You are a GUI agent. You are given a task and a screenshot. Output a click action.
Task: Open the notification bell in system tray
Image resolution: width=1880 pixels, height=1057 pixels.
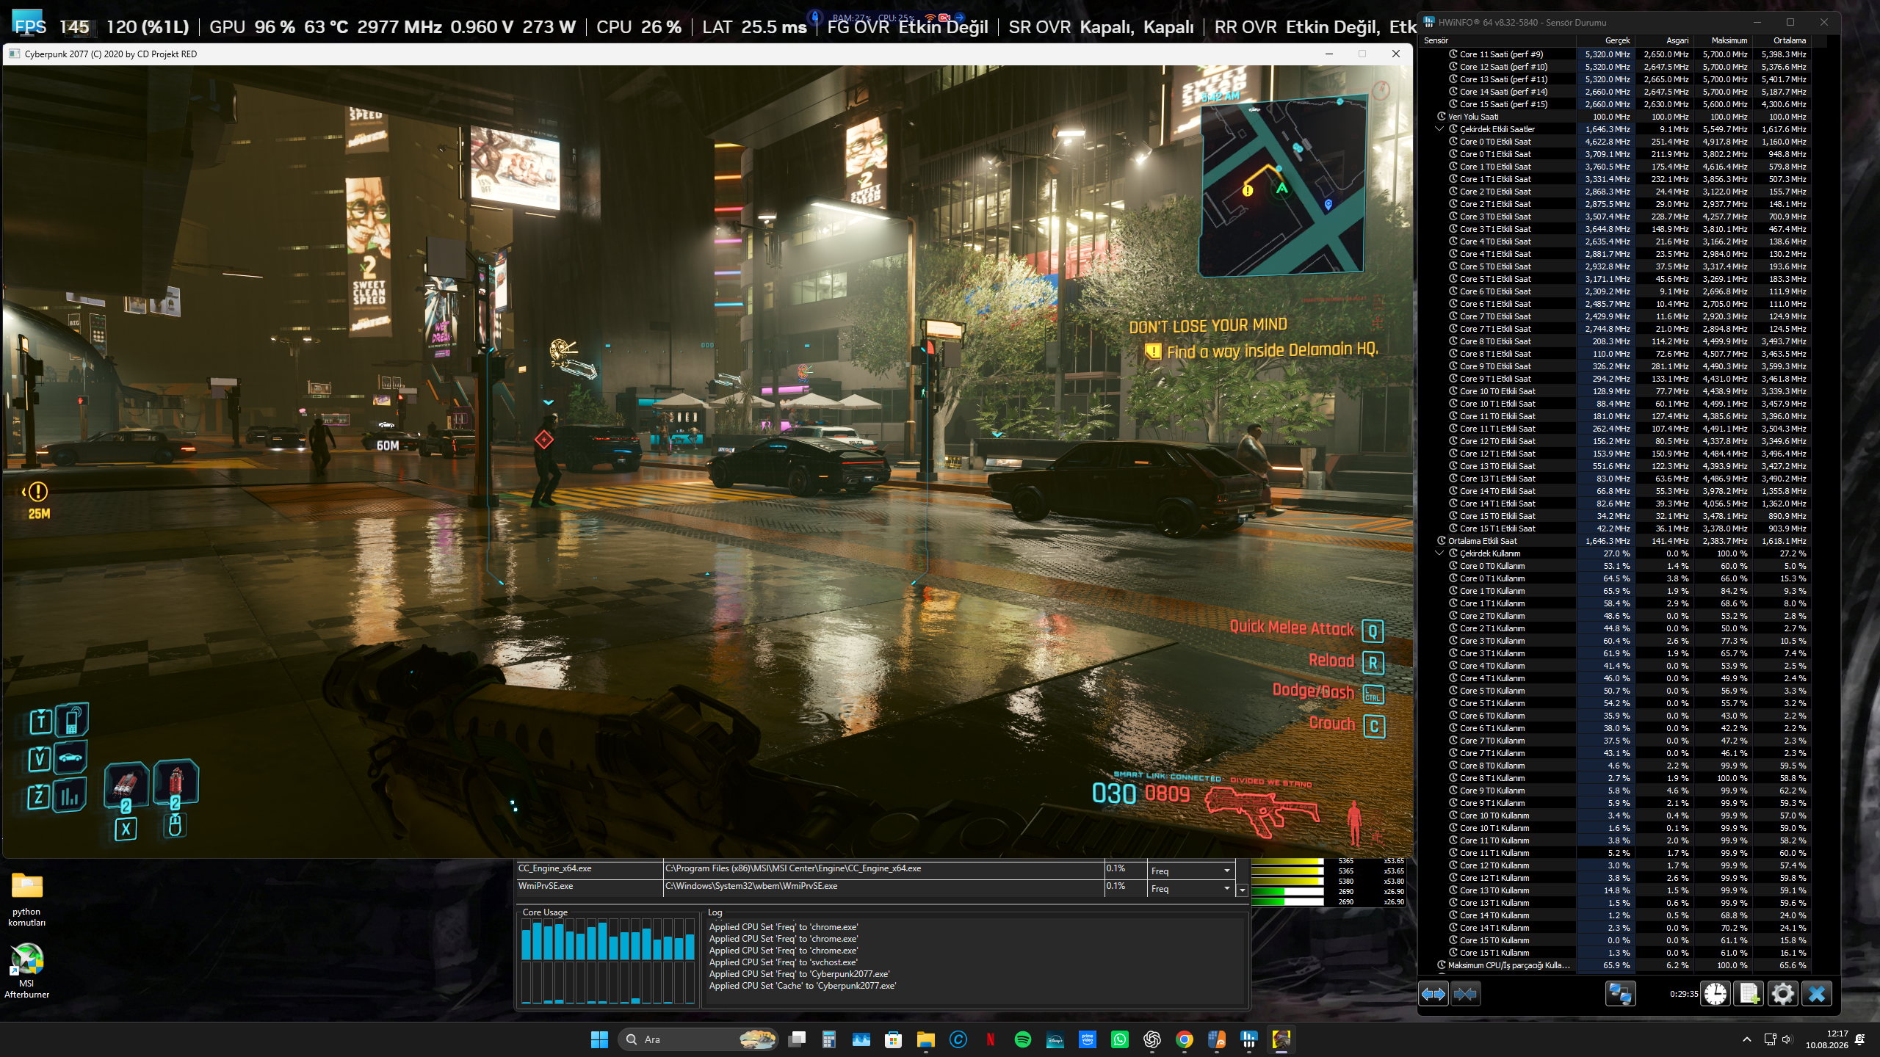(x=1860, y=1039)
